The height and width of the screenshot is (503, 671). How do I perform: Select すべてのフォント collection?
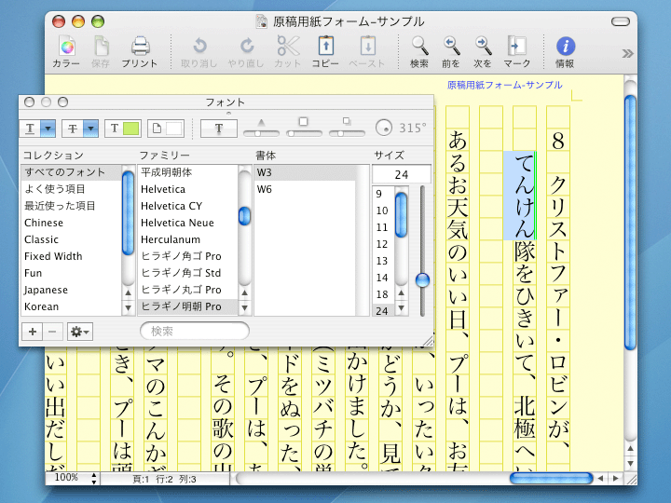coord(71,172)
